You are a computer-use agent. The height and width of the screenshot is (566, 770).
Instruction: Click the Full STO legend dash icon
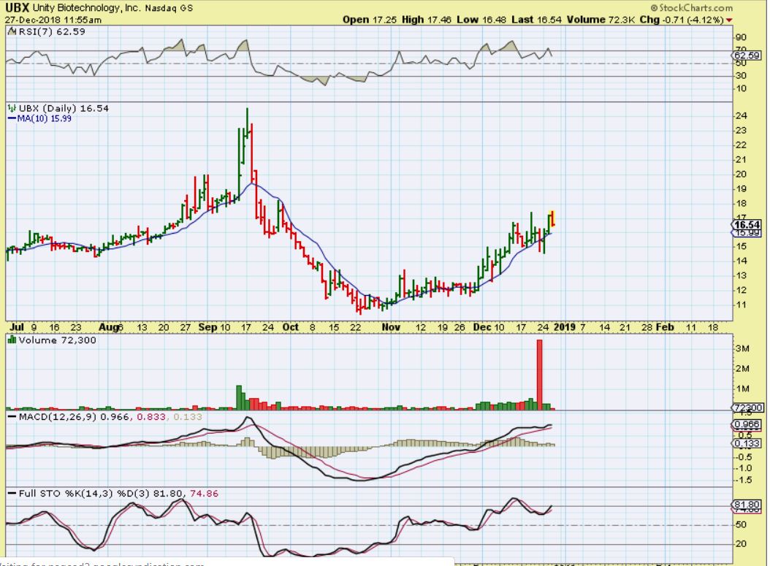pos(10,494)
